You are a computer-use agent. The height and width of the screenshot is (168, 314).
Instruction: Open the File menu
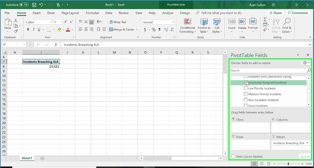(7, 13)
